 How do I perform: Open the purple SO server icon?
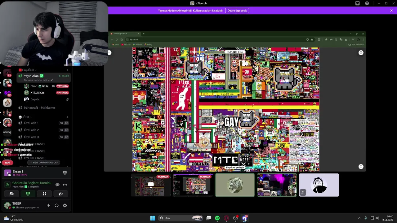click(x=7, y=93)
